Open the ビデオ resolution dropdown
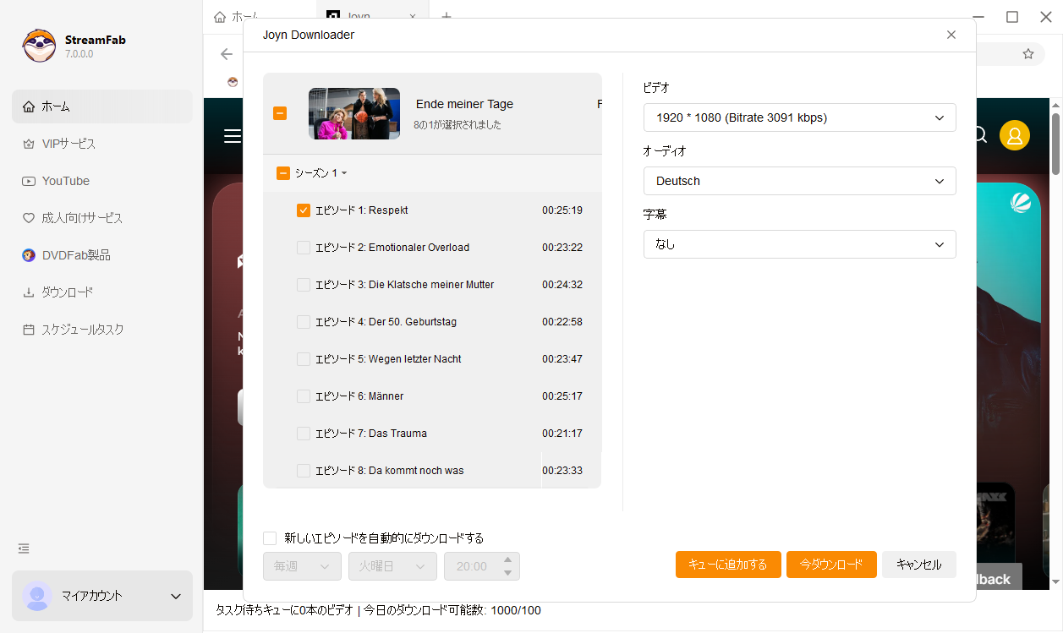The image size is (1063, 633). click(799, 118)
